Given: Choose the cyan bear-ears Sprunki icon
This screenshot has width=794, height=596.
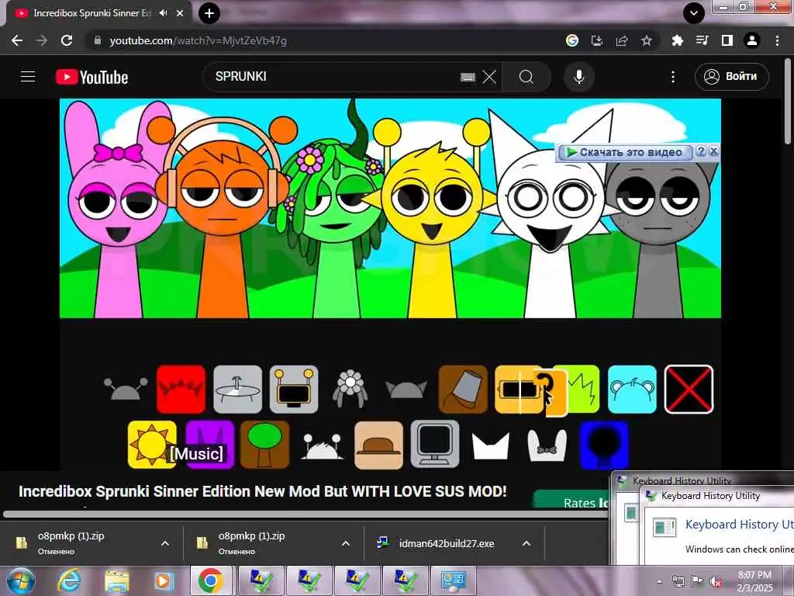Looking at the screenshot, I should pos(632,390).
